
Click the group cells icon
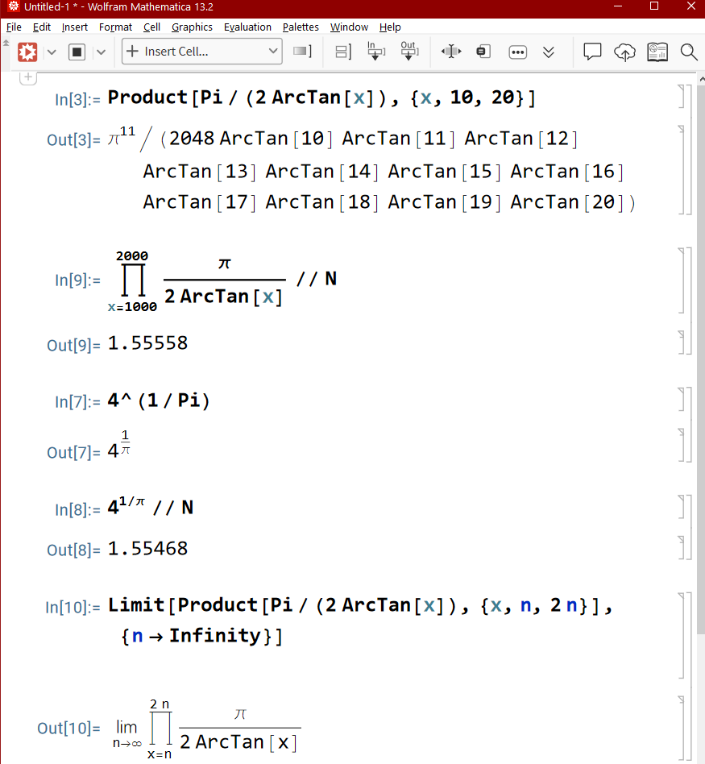343,52
